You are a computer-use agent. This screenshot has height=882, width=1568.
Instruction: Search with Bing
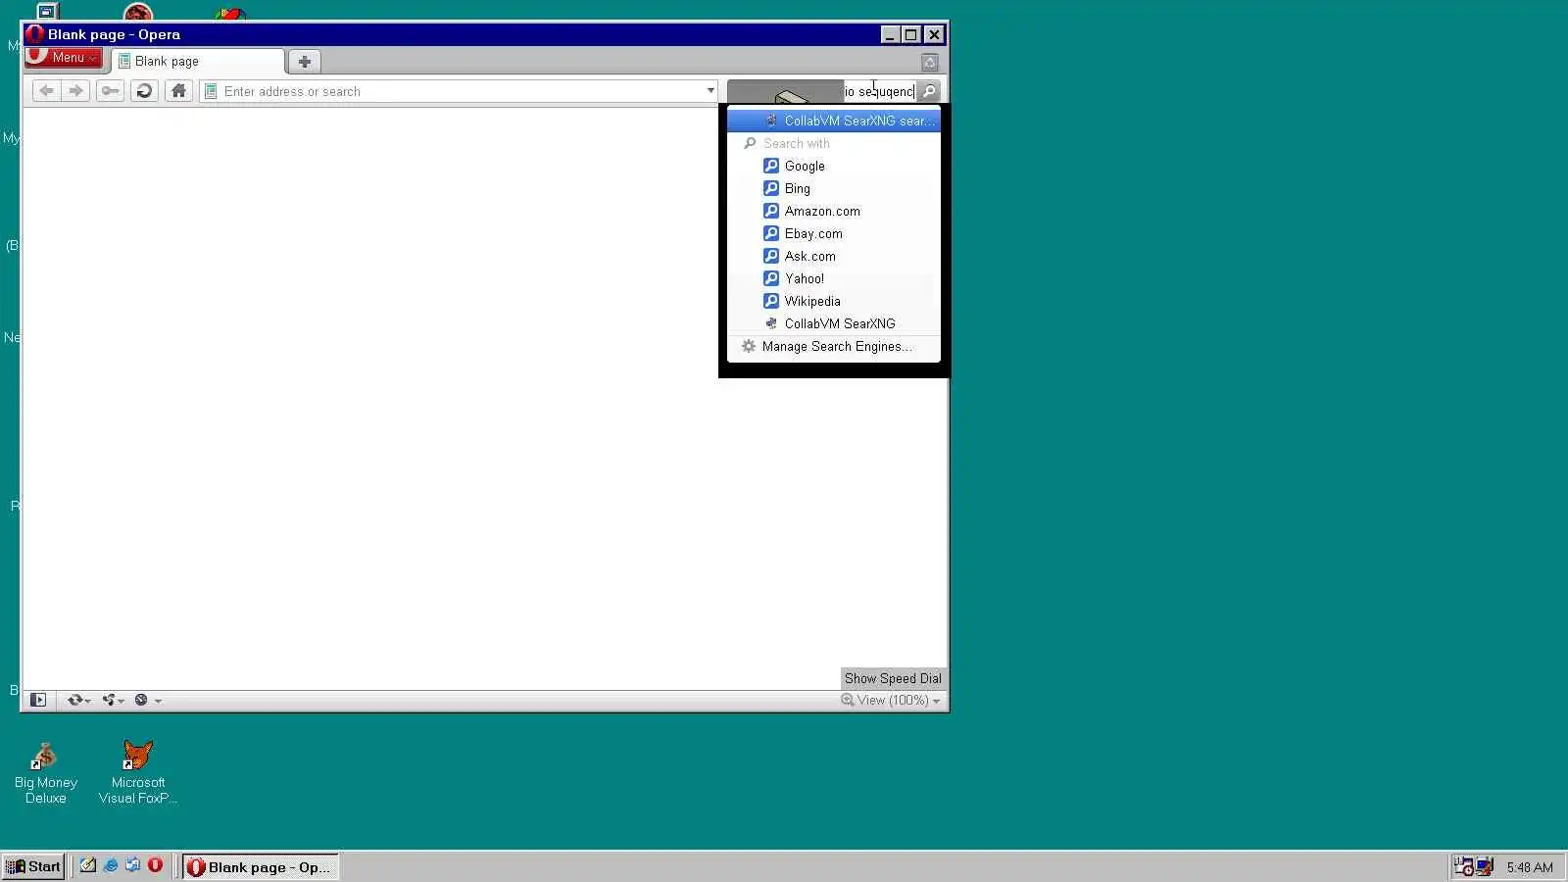[x=834, y=188]
